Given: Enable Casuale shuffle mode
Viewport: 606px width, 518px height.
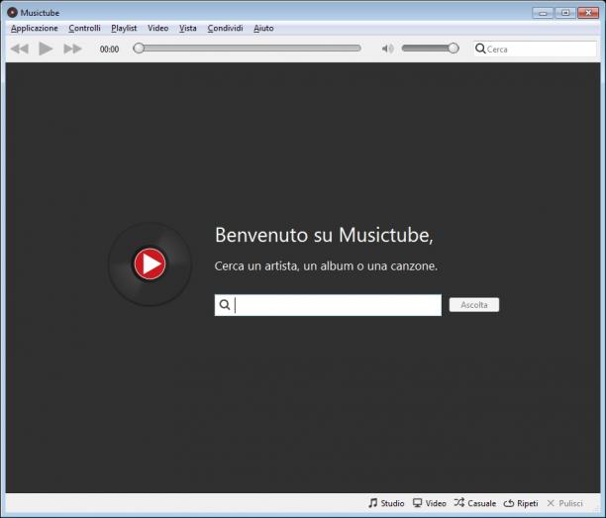Looking at the screenshot, I should pos(475,503).
